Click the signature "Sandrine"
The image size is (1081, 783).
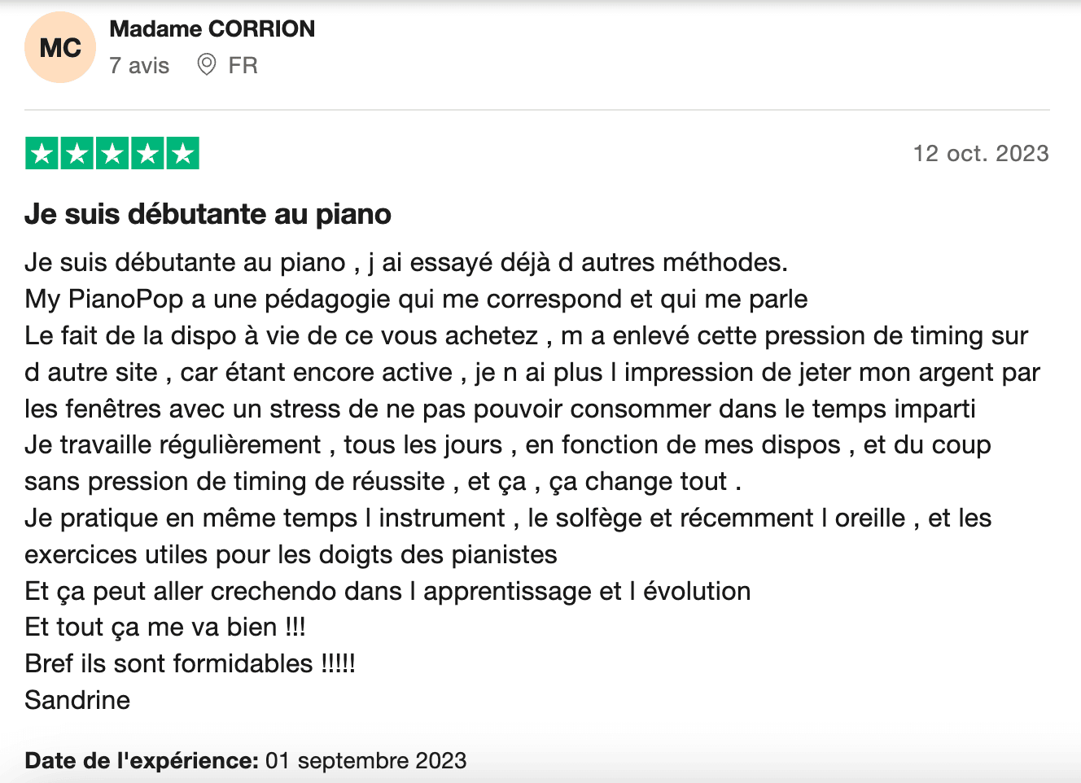pyautogui.click(x=77, y=700)
